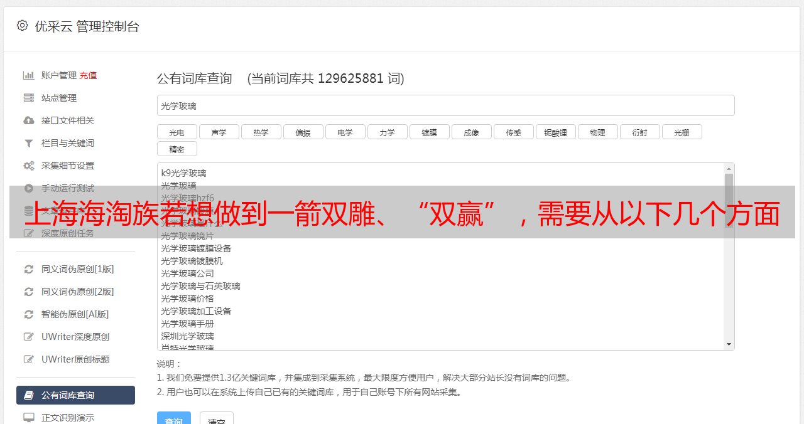Click the 光学玻璃价格 result line
Image resolution: width=804 pixels, height=424 pixels.
click(x=187, y=299)
